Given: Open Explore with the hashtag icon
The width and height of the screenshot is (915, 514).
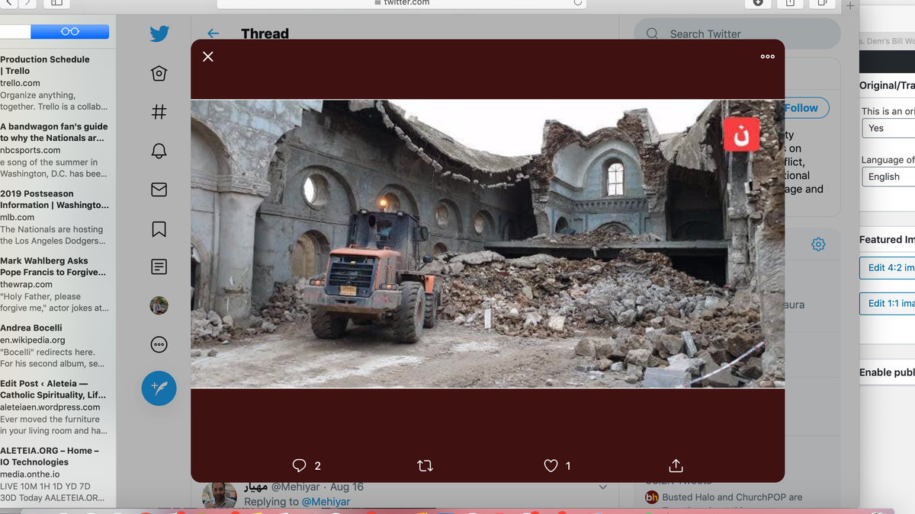Looking at the screenshot, I should (x=159, y=112).
